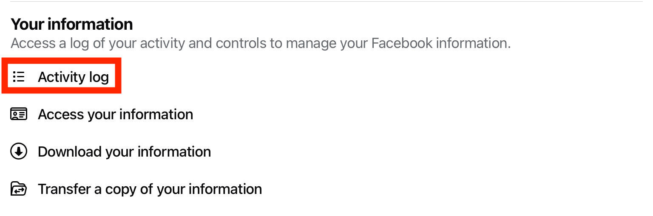Click the word Download in the third option

click(x=69, y=151)
